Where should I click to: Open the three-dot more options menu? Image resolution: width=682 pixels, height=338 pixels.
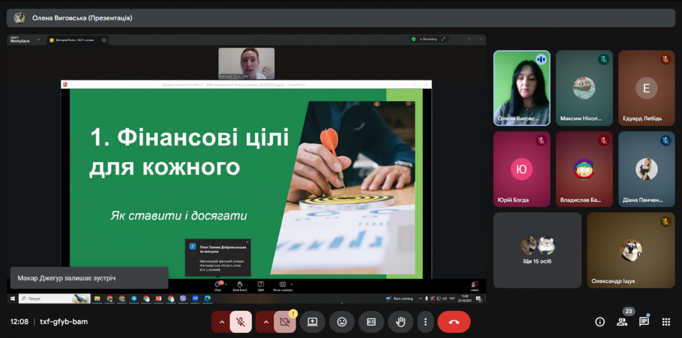[425, 321]
